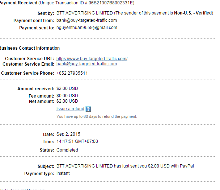
Task: Click the time 14:47:51 GMT+07:00
Action: pyautogui.click(x=77, y=141)
